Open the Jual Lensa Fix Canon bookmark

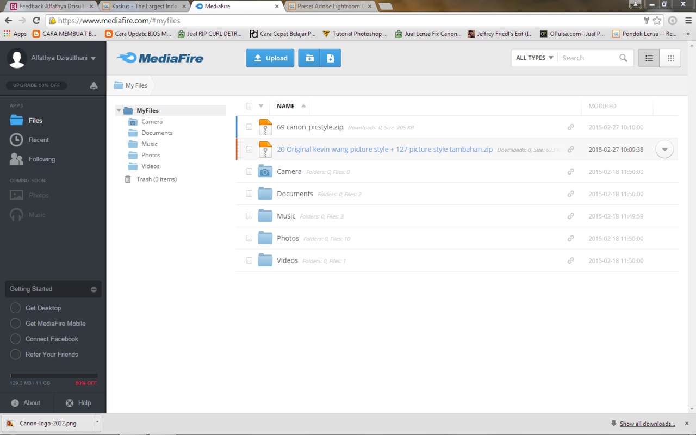point(428,34)
